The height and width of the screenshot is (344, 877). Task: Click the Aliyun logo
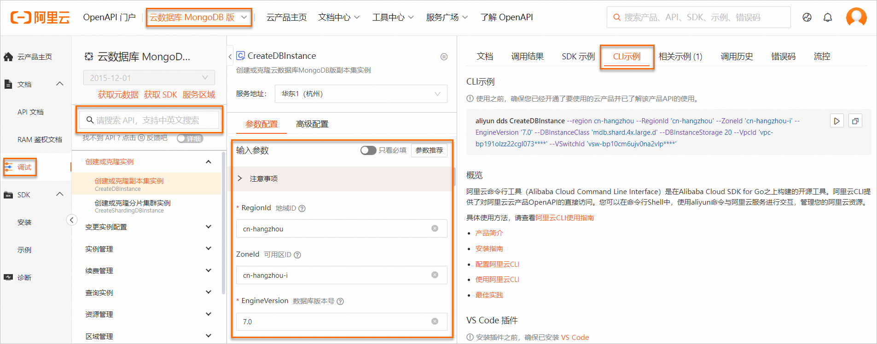[40, 17]
